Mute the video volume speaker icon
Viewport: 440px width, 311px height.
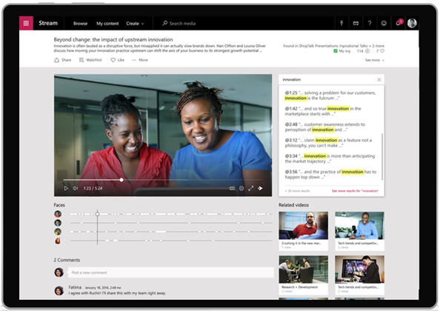[x=76, y=188]
